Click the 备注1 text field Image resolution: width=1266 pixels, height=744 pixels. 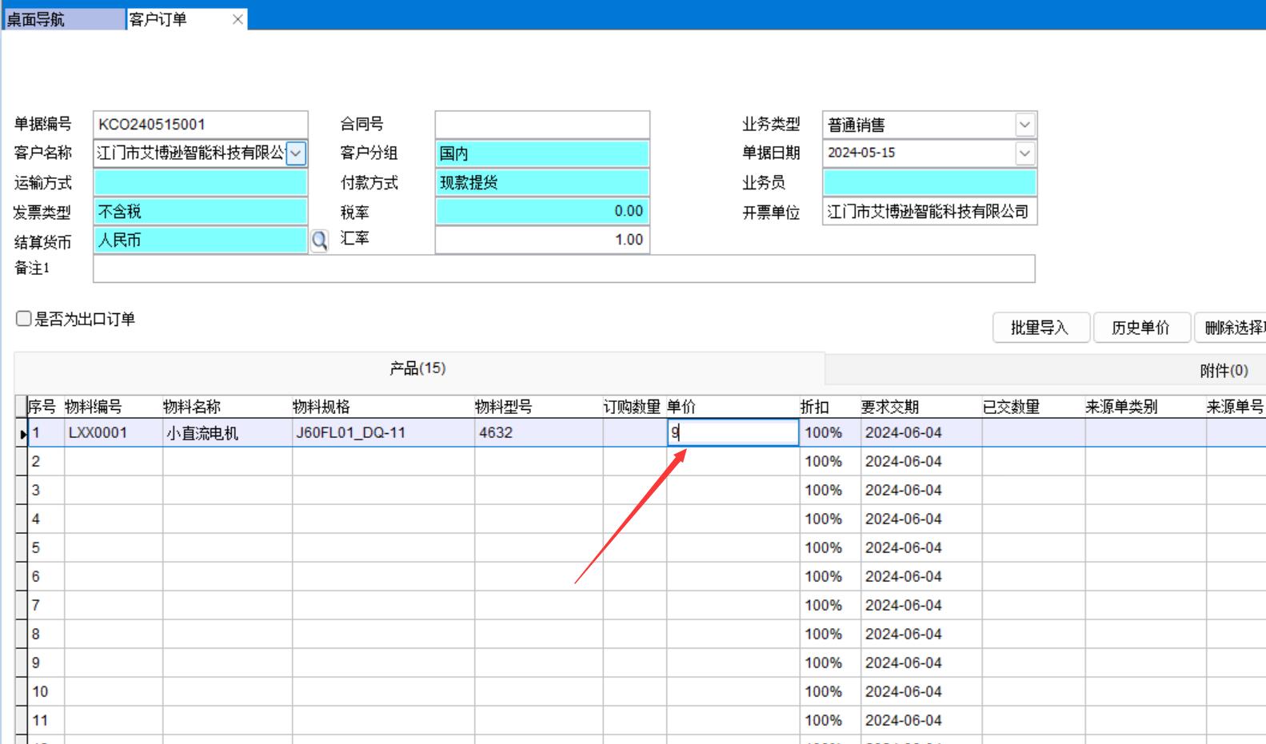point(564,269)
